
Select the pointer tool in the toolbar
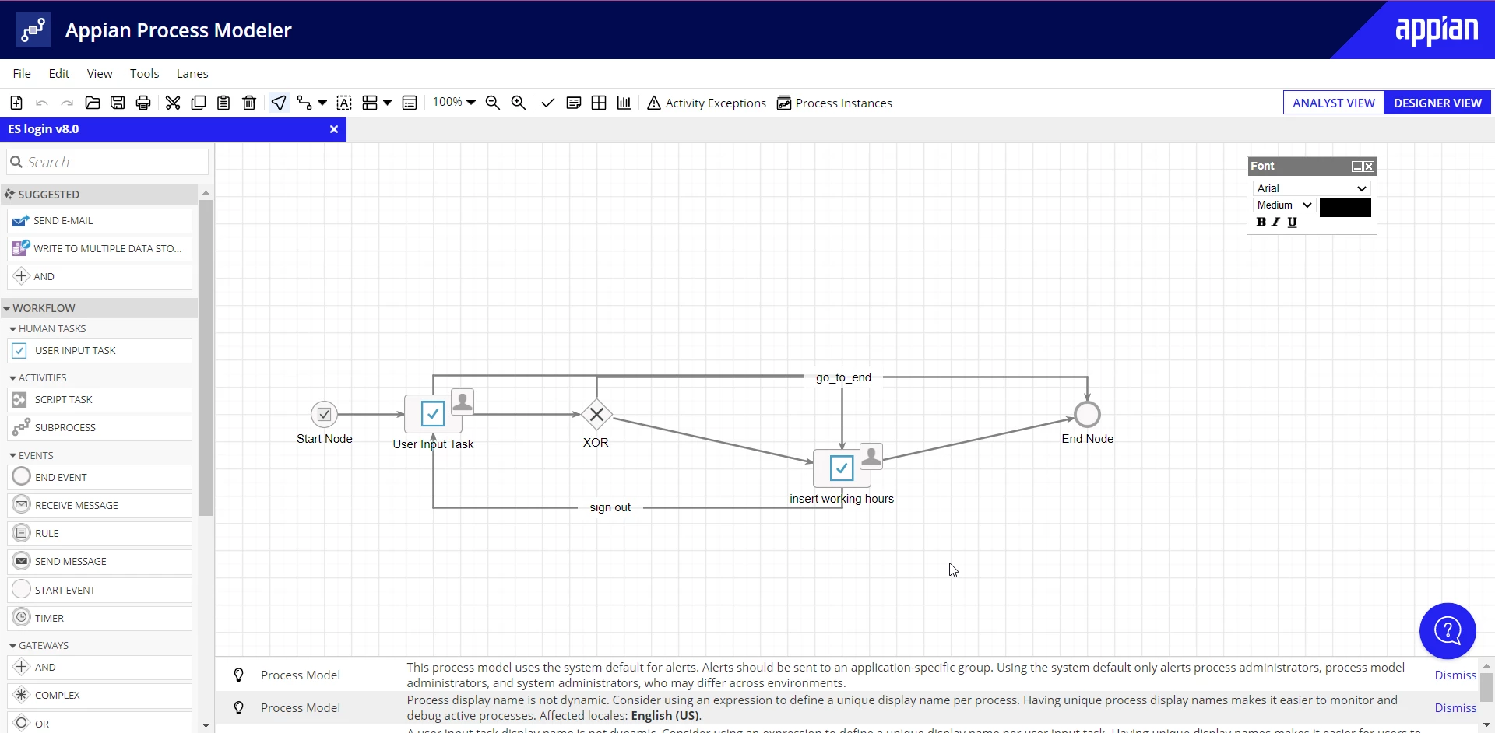click(x=279, y=103)
